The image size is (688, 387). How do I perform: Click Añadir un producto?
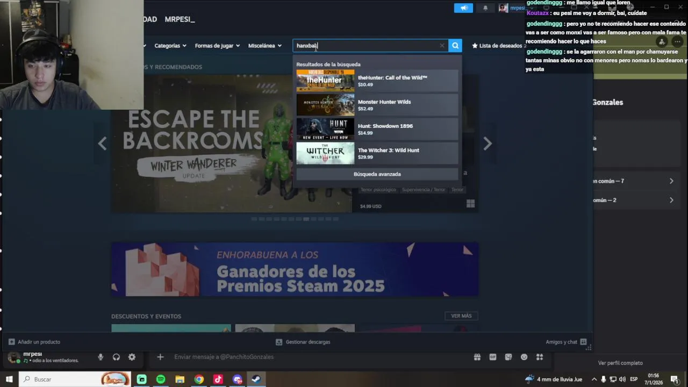(x=34, y=342)
